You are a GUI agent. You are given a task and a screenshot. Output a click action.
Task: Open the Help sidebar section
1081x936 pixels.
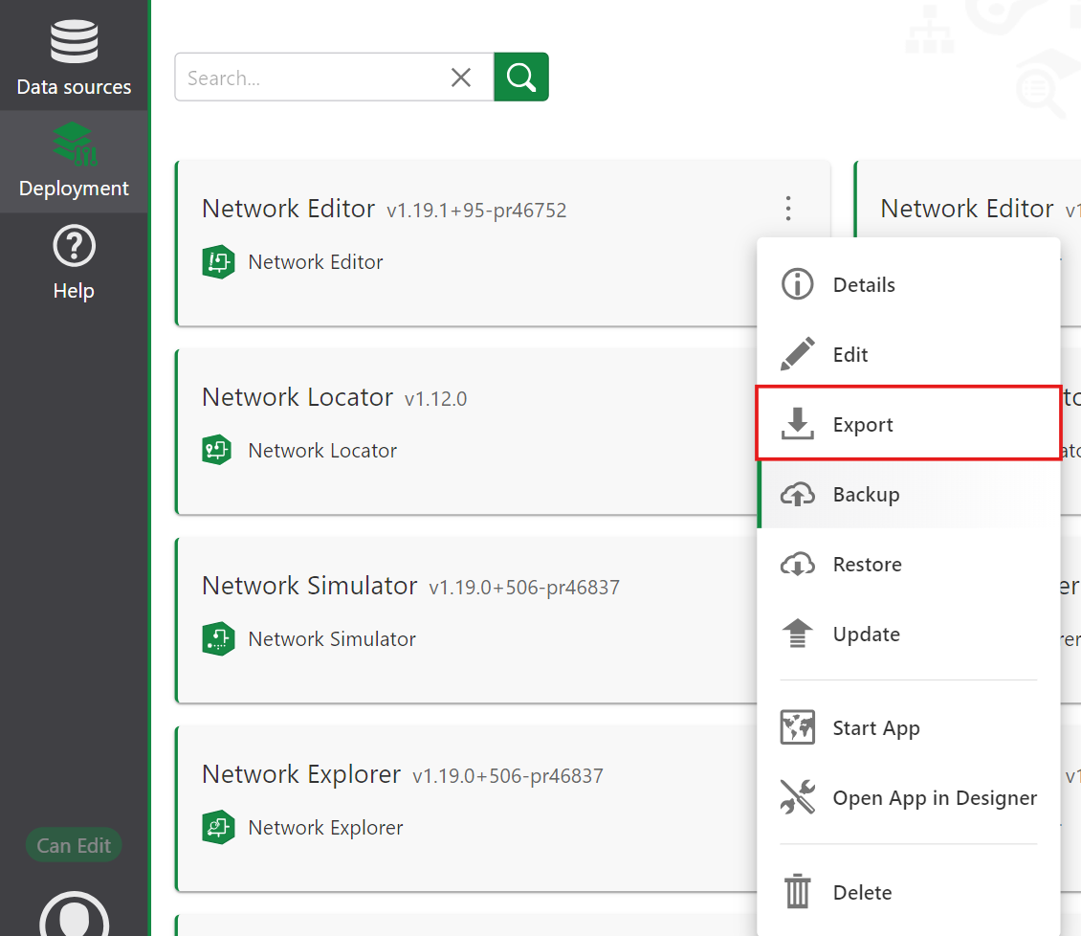point(74,263)
